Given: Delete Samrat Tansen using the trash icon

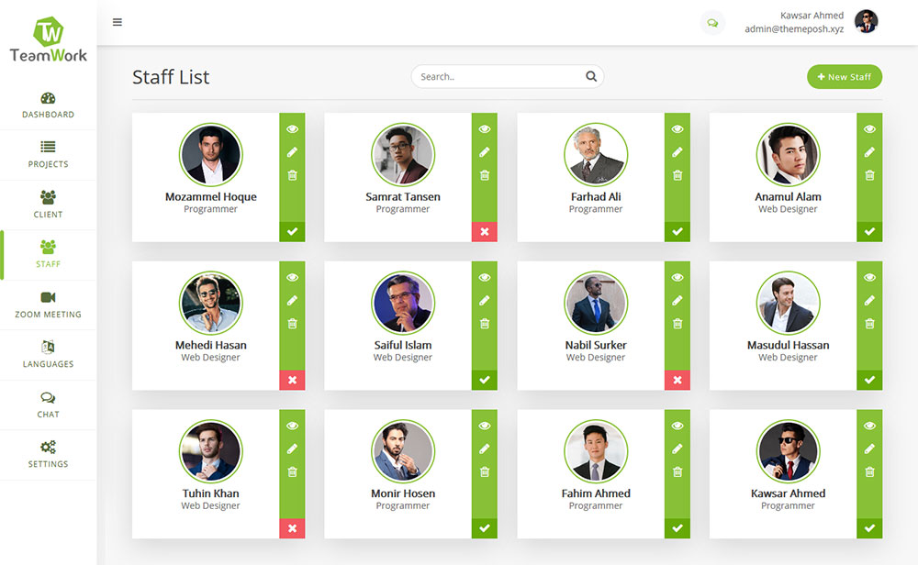Looking at the screenshot, I should click(485, 175).
